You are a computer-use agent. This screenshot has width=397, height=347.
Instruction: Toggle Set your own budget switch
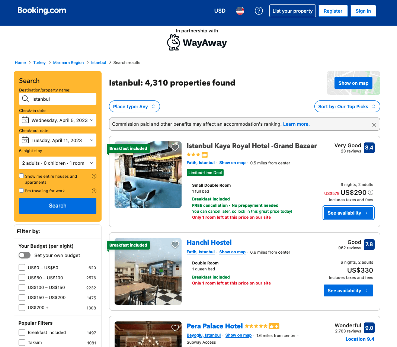click(x=25, y=255)
